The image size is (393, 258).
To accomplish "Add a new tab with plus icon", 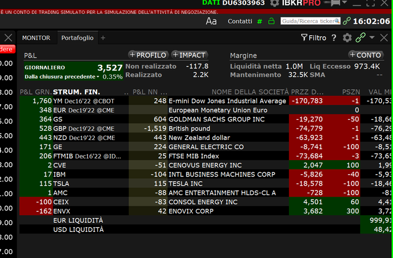I will point(103,38).
